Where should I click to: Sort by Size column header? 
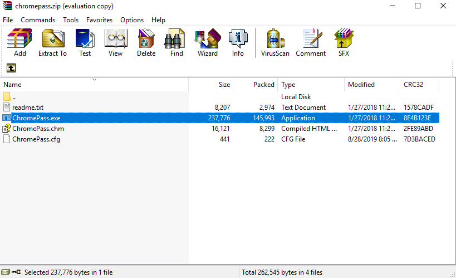pyautogui.click(x=211, y=85)
